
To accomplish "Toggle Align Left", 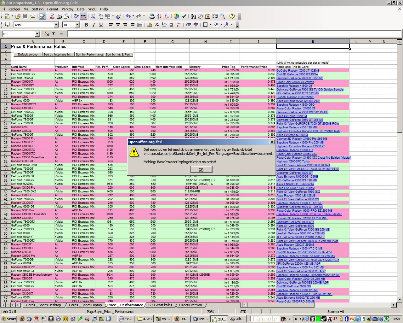I will [111, 25].
